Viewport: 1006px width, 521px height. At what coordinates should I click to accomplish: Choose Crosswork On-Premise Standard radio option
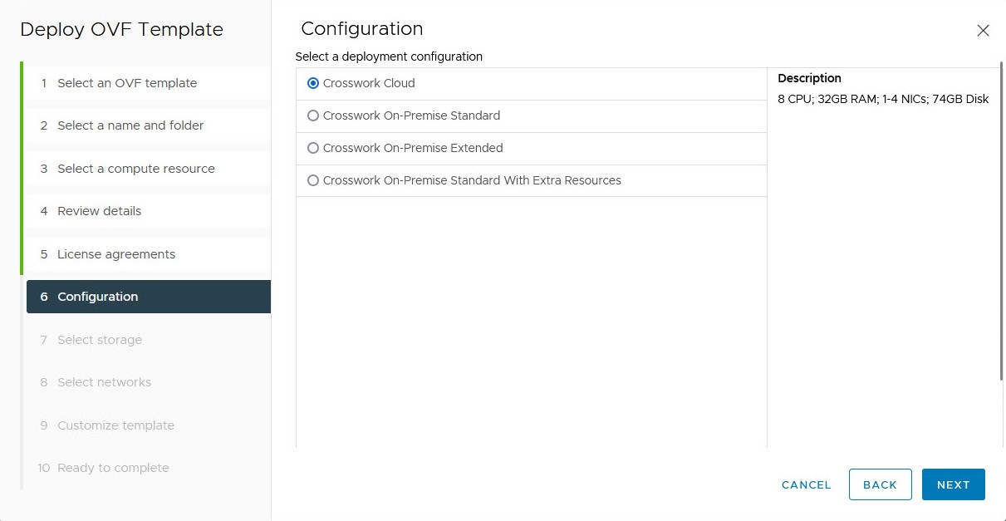(313, 116)
